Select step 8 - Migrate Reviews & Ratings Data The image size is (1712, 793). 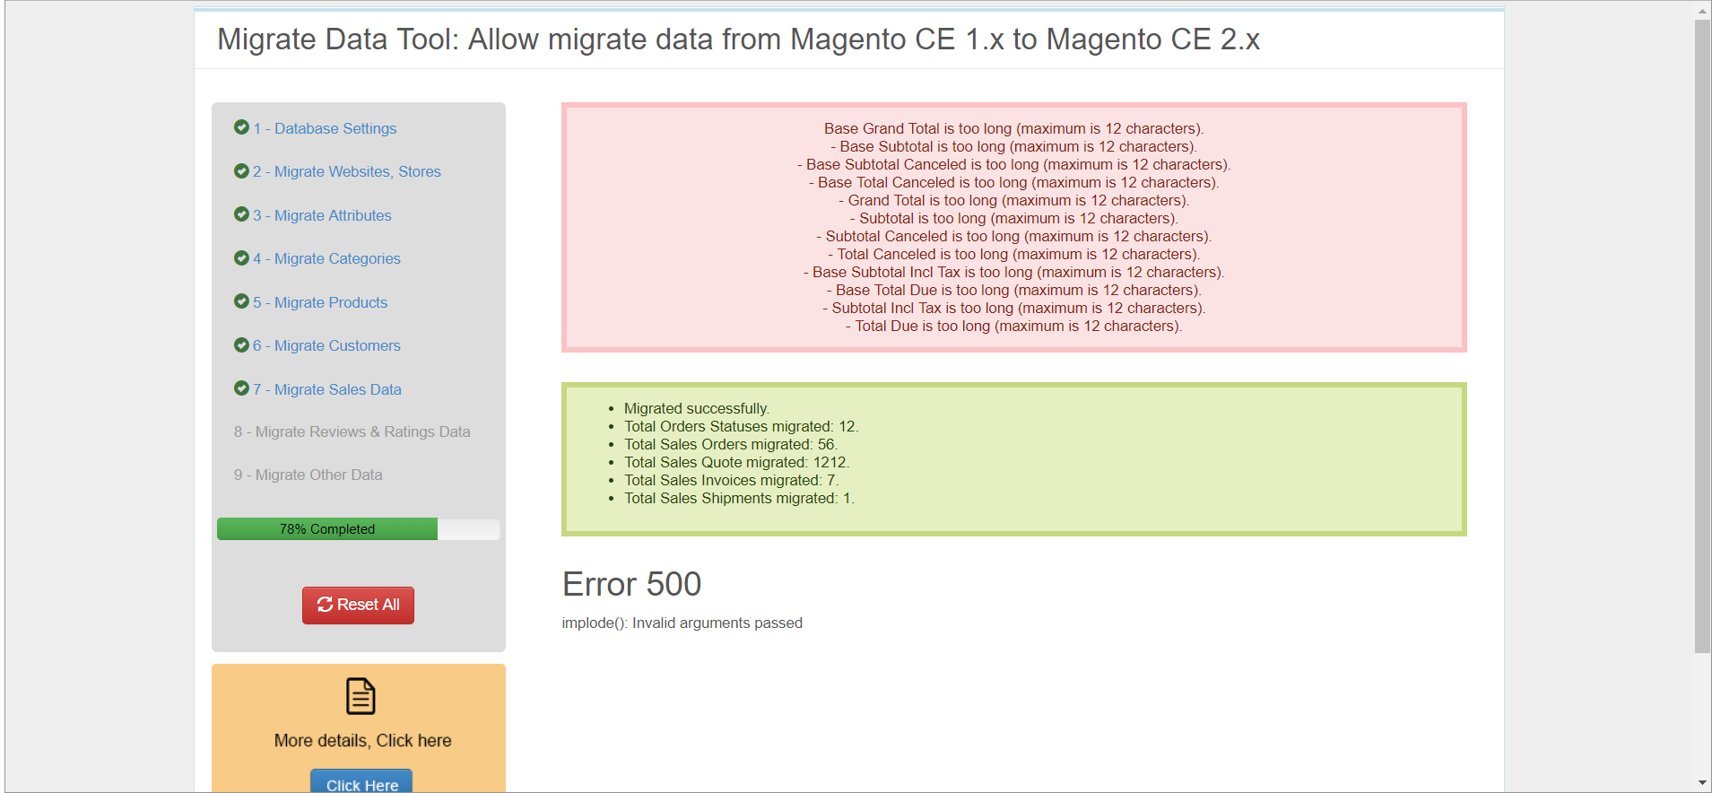352,431
